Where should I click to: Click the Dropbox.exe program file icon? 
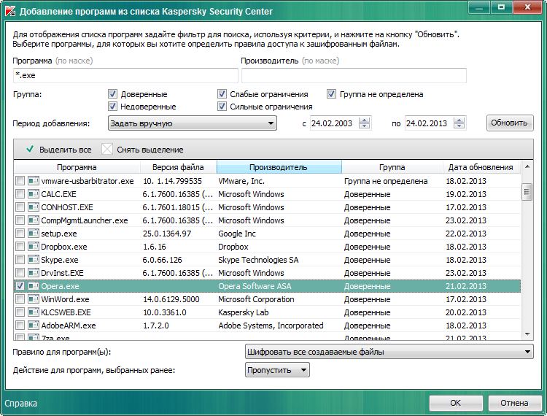pyautogui.click(x=33, y=247)
